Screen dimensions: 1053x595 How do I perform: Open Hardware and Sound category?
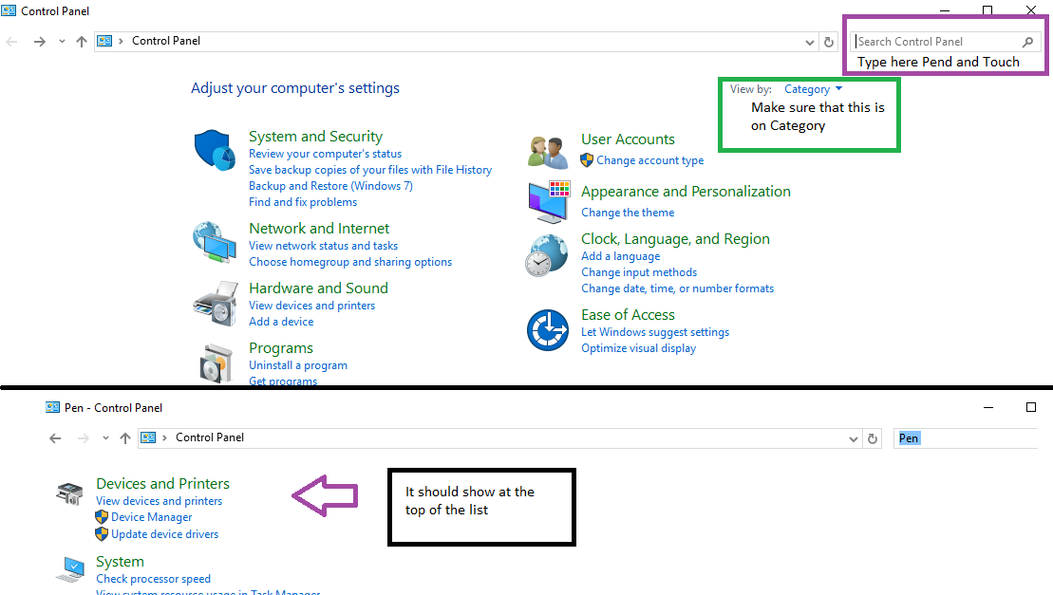tap(318, 288)
